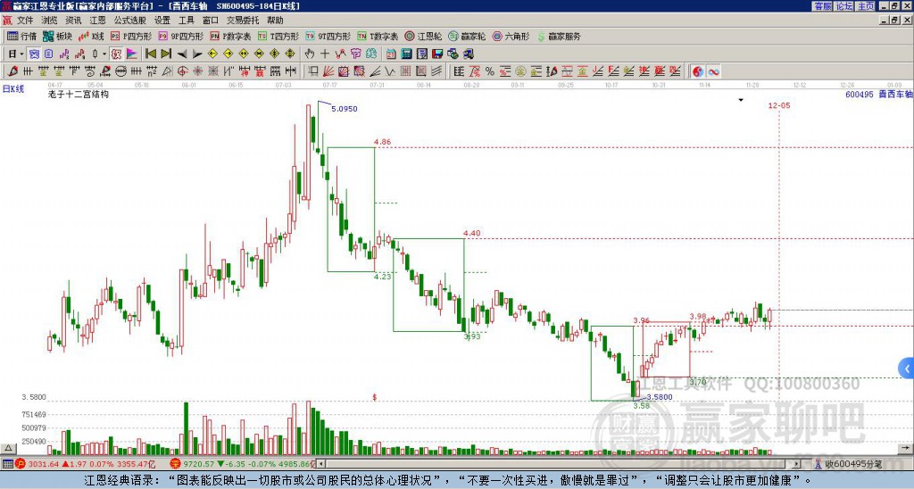Viewport: 914px width, 489px height.
Task: Open the 赢家轮 wheel tool
Action: tap(467, 36)
